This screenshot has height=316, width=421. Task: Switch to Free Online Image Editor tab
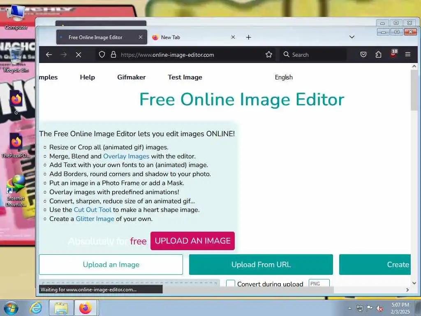point(102,37)
